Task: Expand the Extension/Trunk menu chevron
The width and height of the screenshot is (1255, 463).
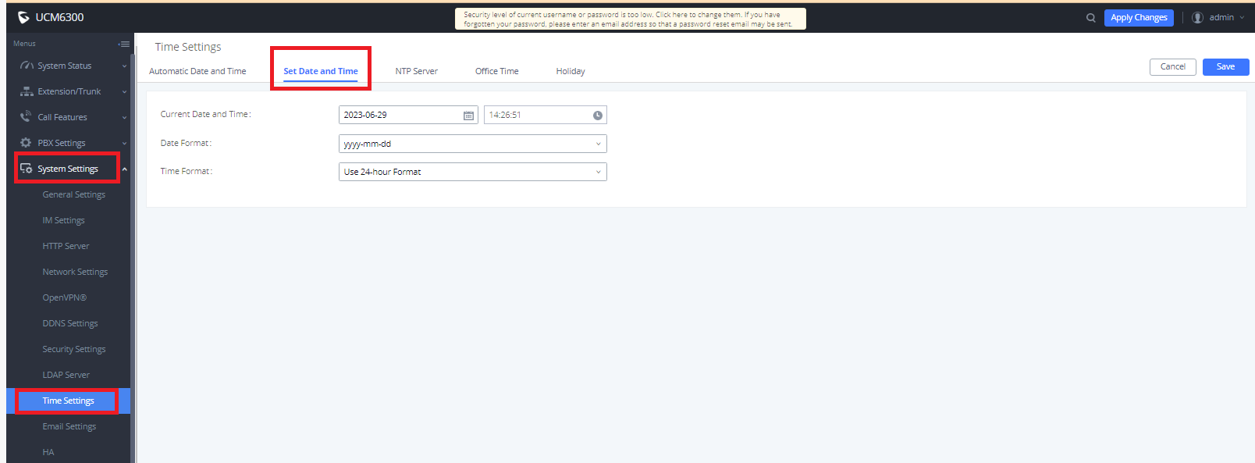Action: 124,92
